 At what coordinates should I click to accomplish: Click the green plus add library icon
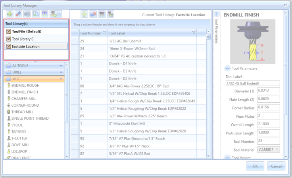(10, 14)
